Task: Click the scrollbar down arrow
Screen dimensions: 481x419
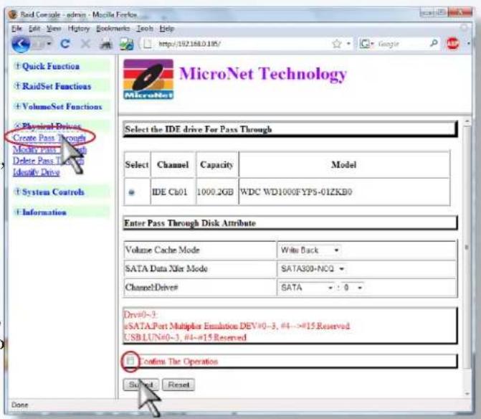Action: coord(467,393)
